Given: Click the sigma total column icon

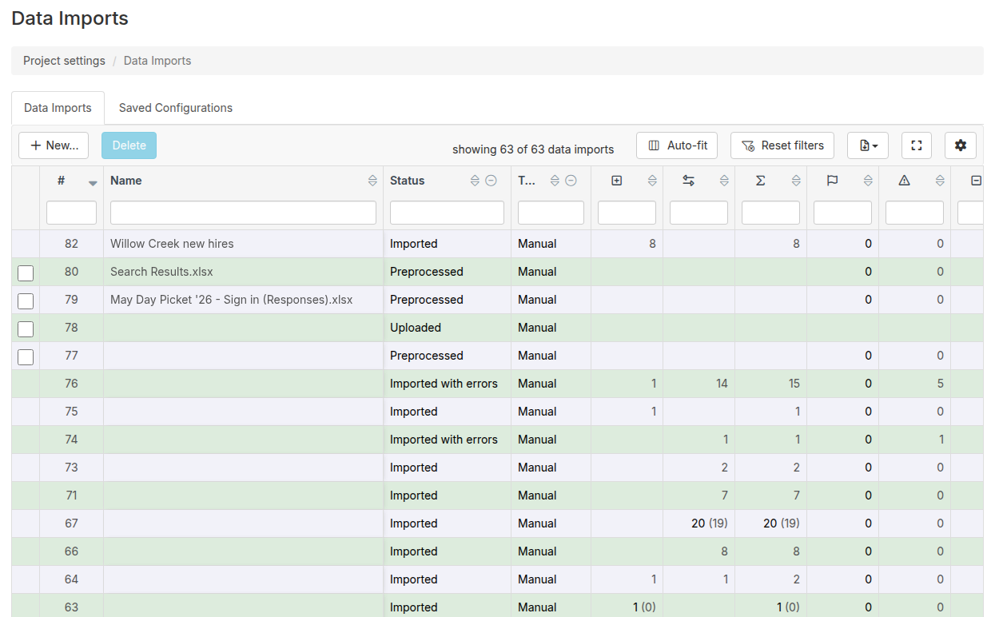Looking at the screenshot, I should (x=760, y=181).
